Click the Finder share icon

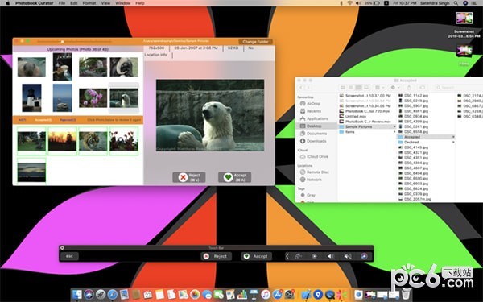pyautogui.click(x=409, y=88)
